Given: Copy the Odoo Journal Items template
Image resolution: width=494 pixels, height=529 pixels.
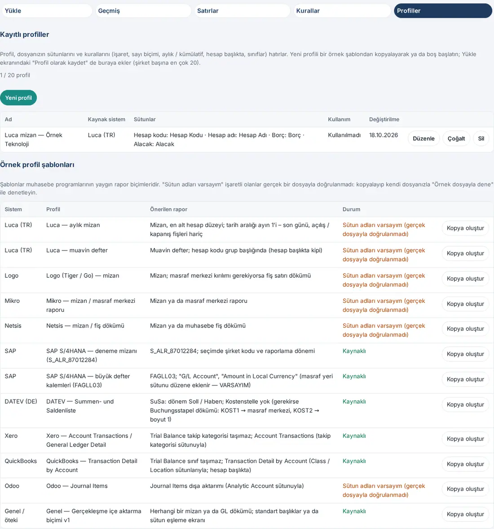Looking at the screenshot, I should pyautogui.click(x=465, y=489).
